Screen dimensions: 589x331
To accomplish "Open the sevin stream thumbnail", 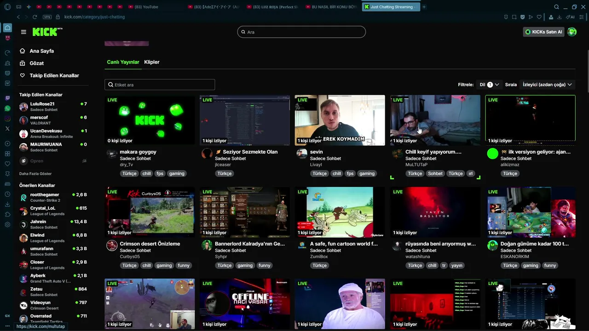I will click(340, 120).
